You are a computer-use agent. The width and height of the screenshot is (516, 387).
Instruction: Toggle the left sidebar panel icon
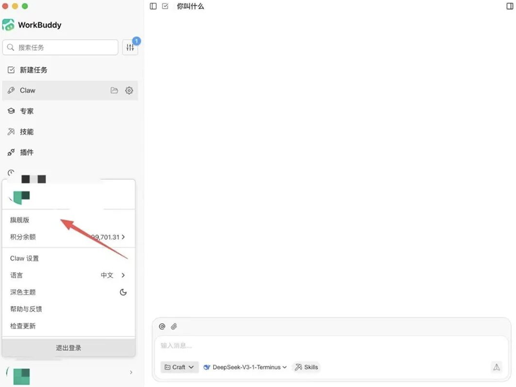click(x=153, y=6)
